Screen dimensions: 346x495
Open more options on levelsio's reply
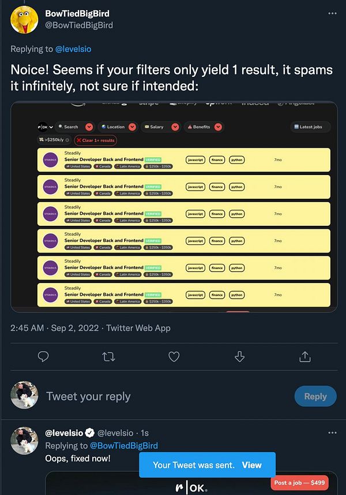tap(332, 433)
